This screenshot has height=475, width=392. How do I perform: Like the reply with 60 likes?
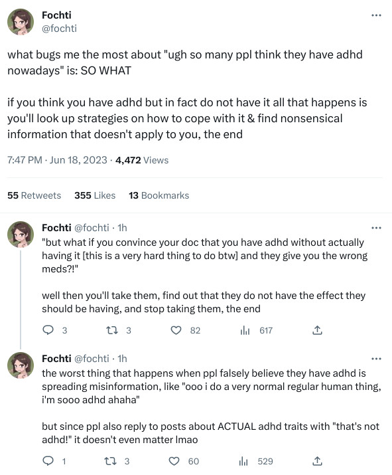pyautogui.click(x=174, y=461)
